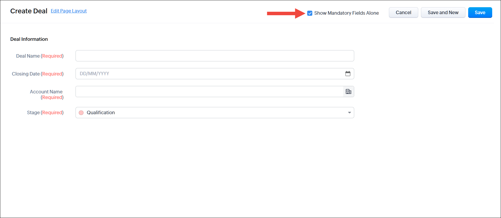
Task: Click the Save button
Action: [480, 12]
